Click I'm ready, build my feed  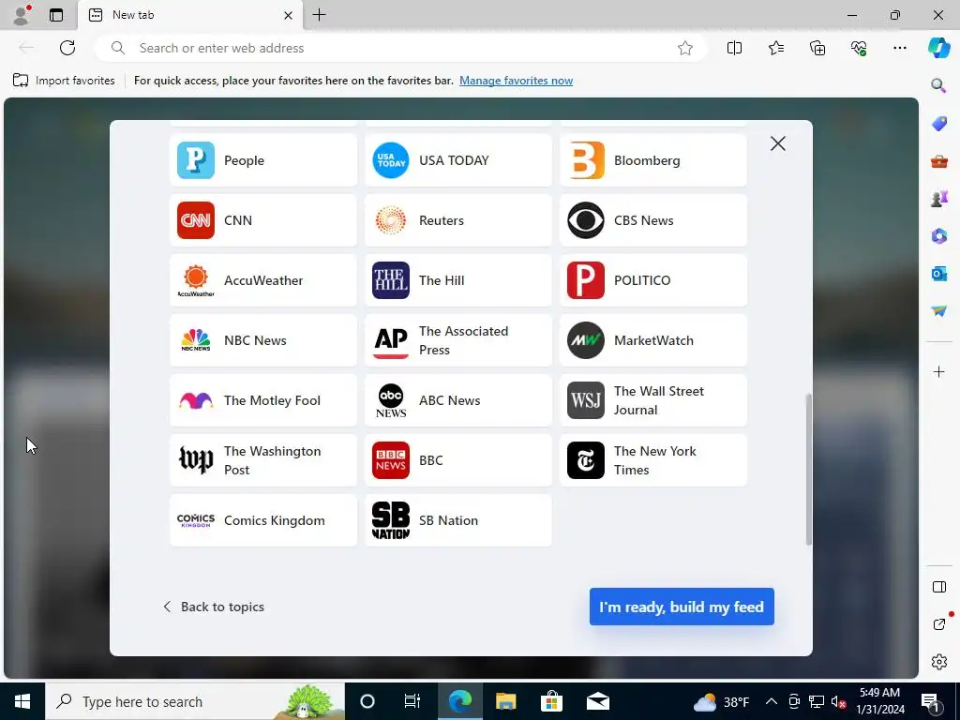point(682,607)
